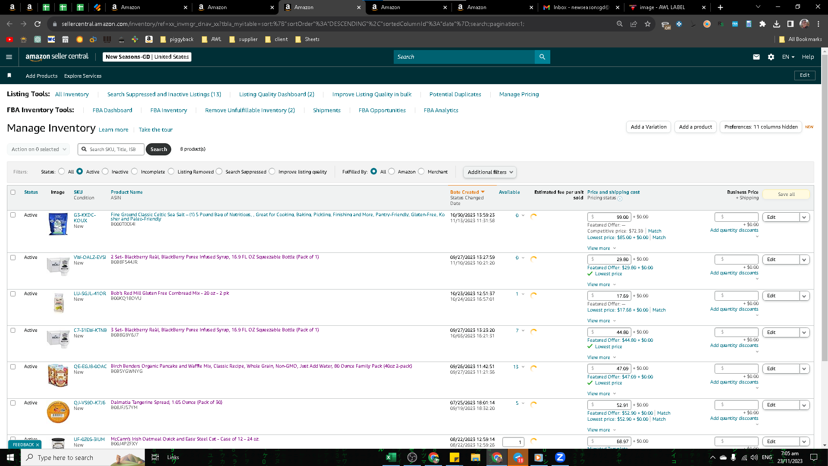828x466 pixels.
Task: Open Manage Pricing listing tool
Action: [519, 94]
